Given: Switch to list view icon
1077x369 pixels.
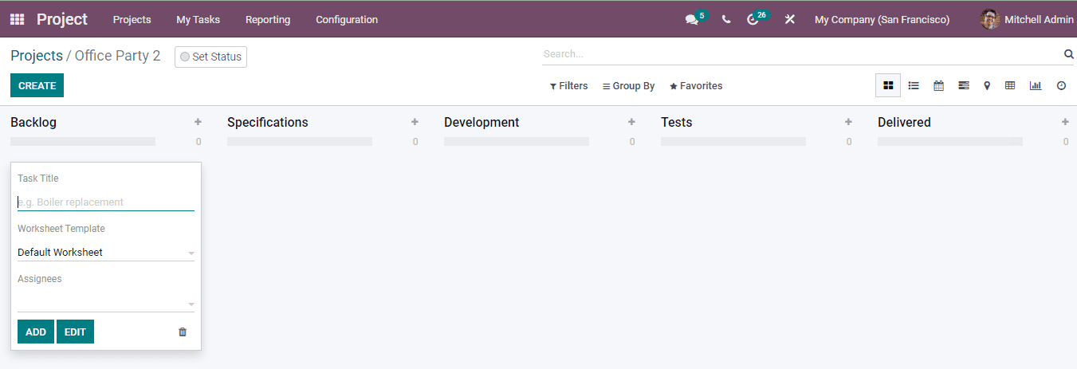Looking at the screenshot, I should click(914, 85).
